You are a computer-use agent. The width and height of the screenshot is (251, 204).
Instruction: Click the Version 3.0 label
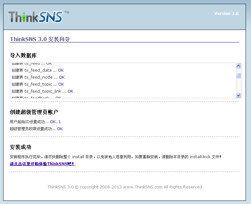[x=226, y=13]
